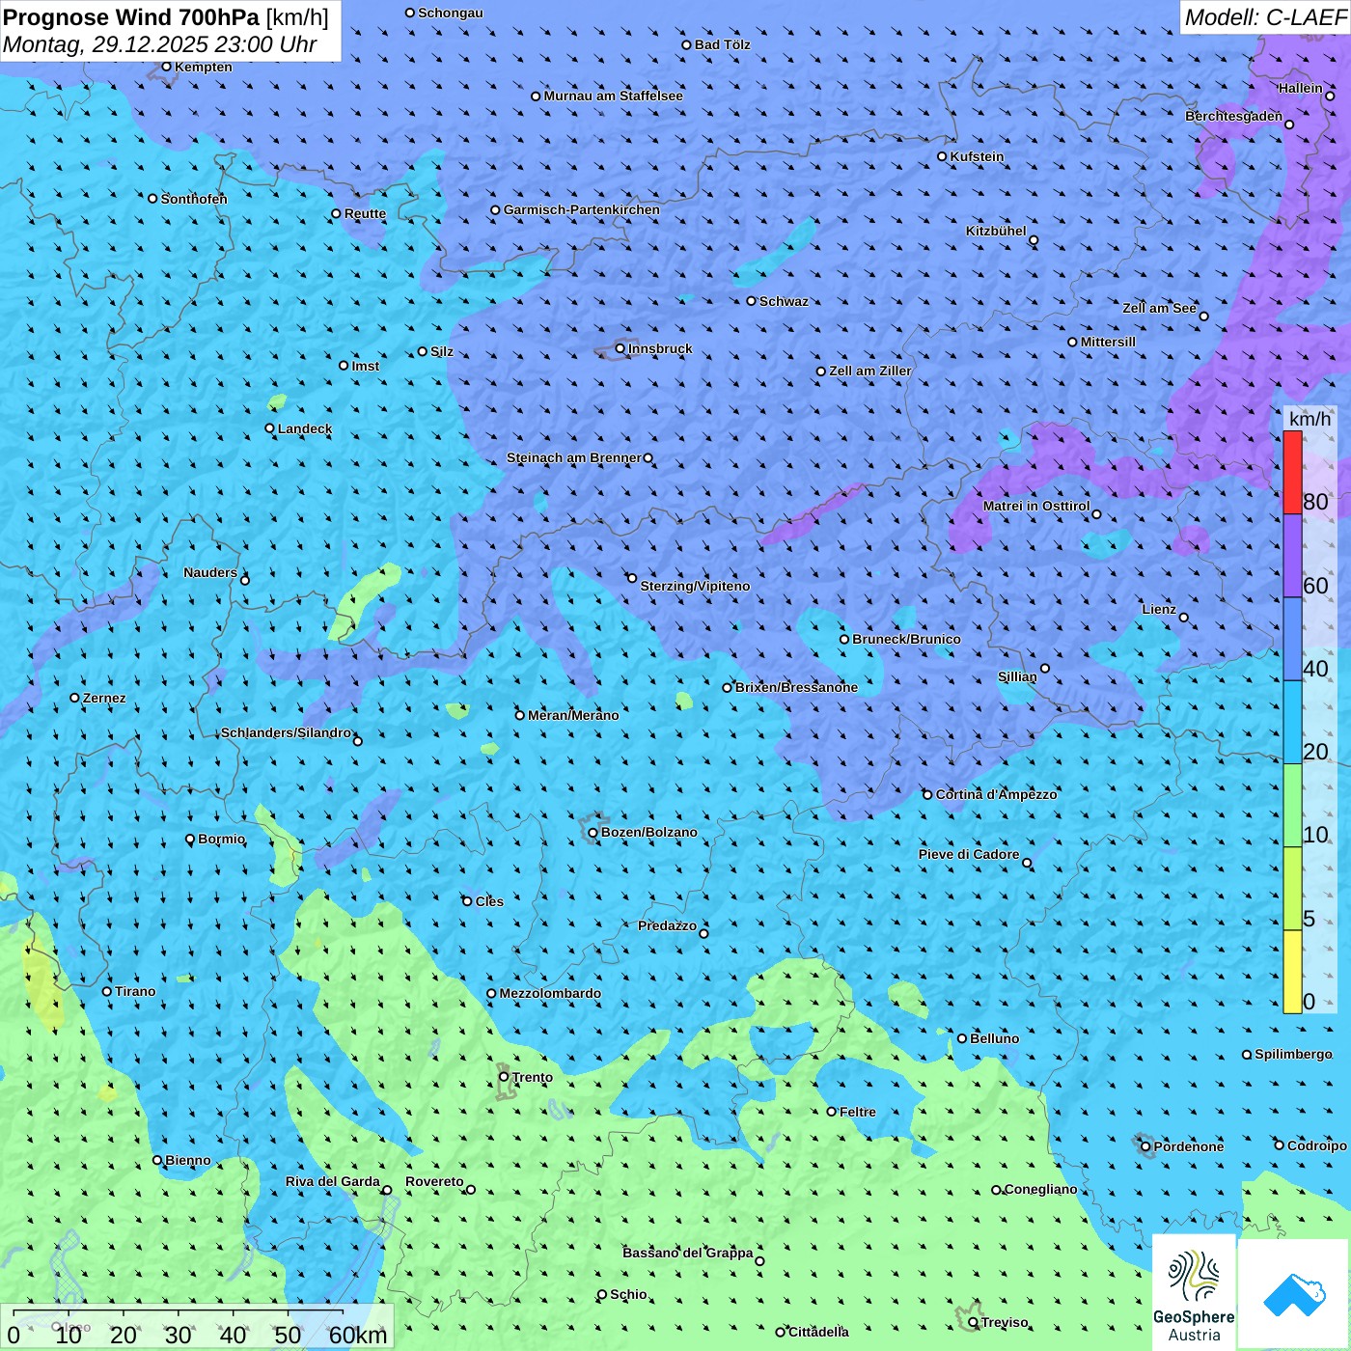
Task: Click the Sterzing/Vipiteno label
Action: point(695,586)
